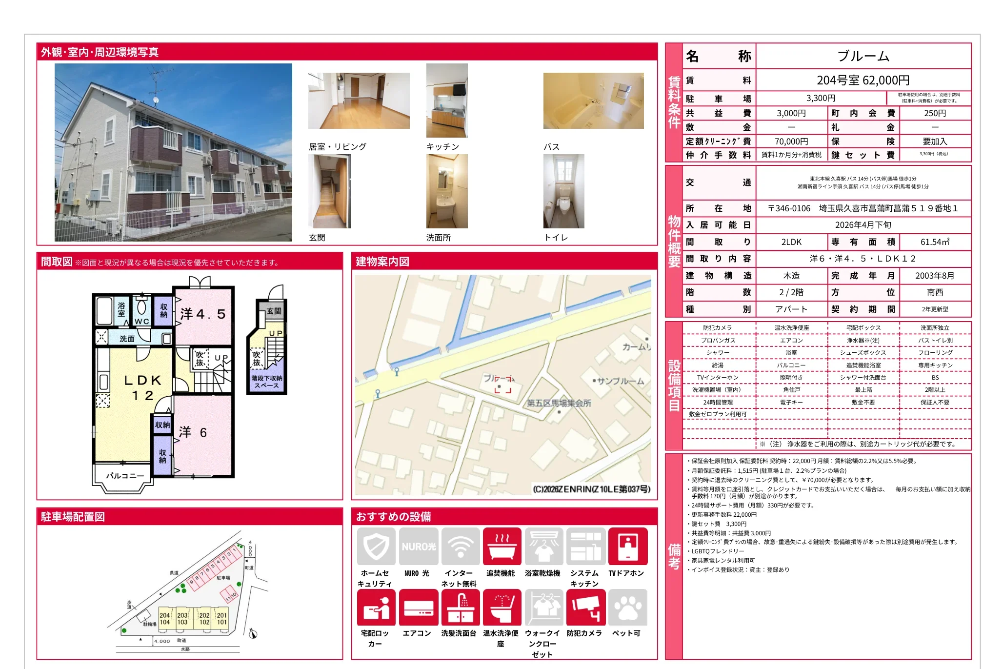
Task: Open the building exterior photo
Action: [173, 152]
